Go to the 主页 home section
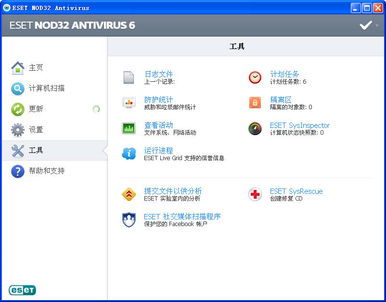 coord(36,68)
